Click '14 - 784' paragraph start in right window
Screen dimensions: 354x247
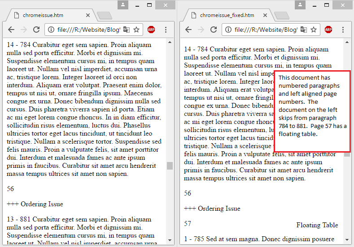coord(196,49)
